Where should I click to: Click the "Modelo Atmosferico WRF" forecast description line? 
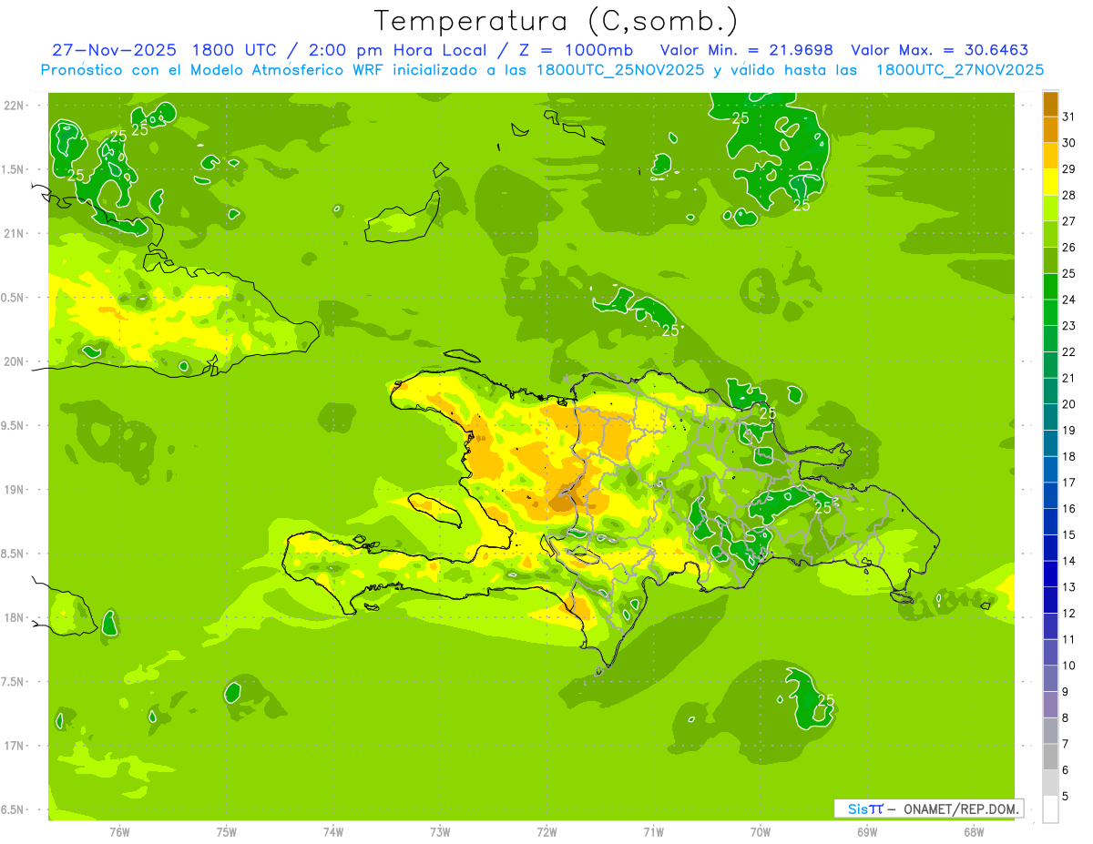coord(542,70)
